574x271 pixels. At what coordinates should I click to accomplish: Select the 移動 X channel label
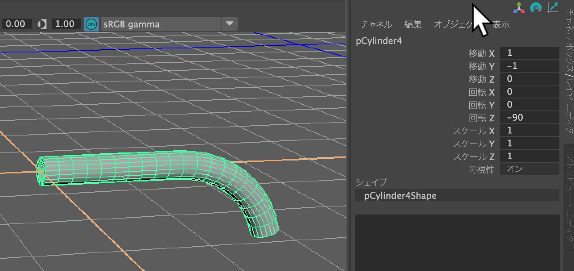[481, 53]
